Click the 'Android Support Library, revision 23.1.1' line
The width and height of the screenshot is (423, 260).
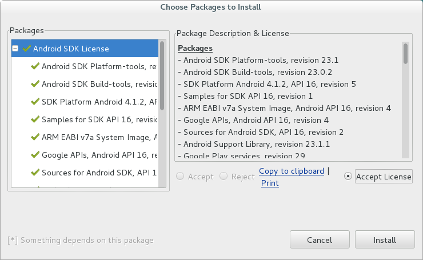254,145
